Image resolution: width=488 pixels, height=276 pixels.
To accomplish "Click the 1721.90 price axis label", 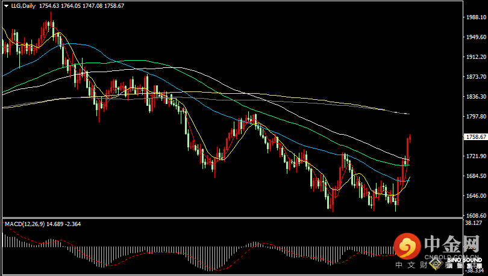I will 476,156.
